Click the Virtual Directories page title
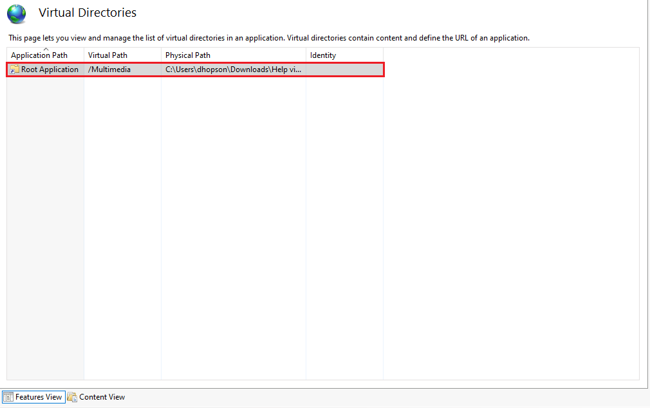 pyautogui.click(x=88, y=13)
